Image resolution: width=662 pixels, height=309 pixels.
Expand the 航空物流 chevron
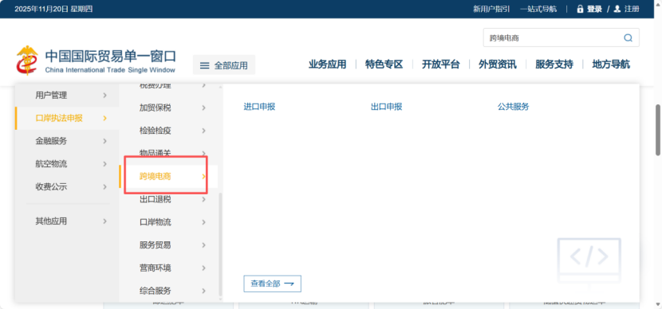(104, 163)
